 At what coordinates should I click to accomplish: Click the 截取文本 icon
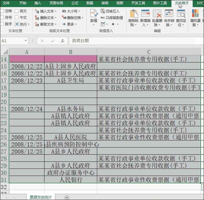click(x=37, y=24)
